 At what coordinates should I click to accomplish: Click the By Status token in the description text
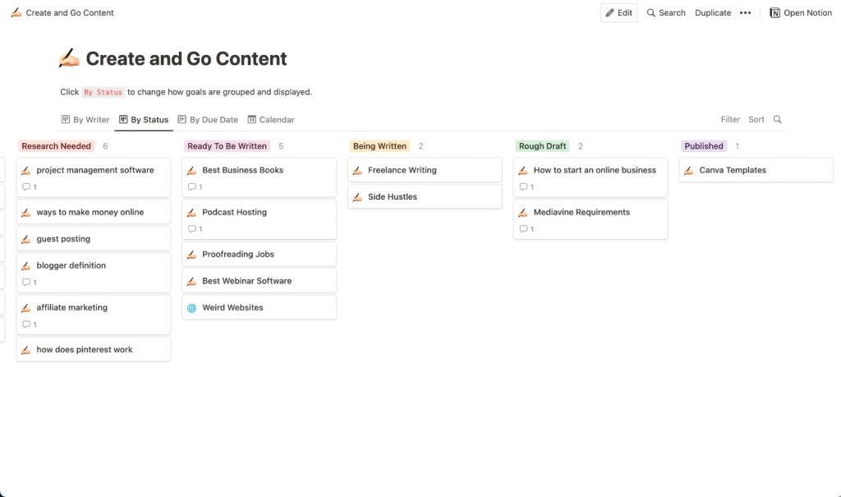point(103,92)
